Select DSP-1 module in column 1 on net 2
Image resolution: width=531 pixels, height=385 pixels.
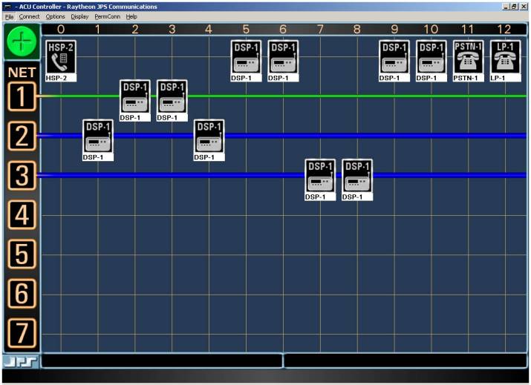97,136
